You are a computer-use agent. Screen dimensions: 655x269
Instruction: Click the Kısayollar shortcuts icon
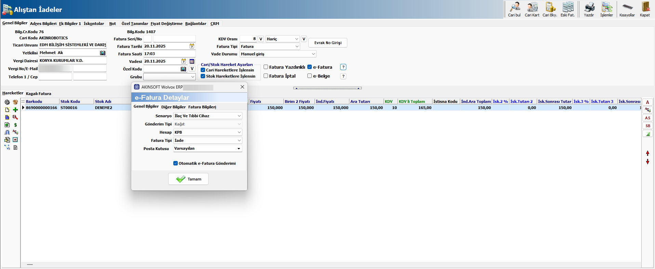click(627, 8)
